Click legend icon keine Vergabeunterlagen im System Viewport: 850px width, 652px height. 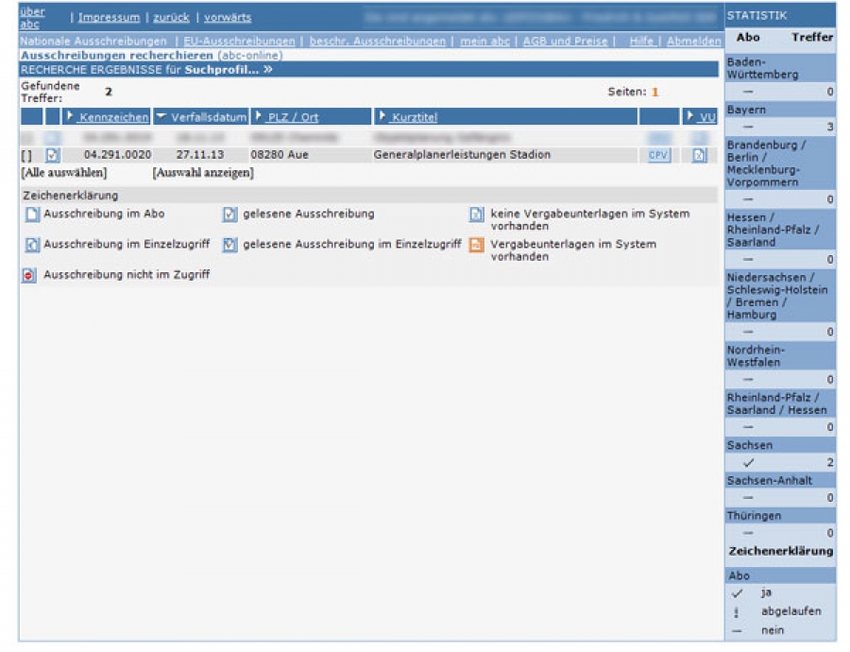pyautogui.click(x=476, y=214)
